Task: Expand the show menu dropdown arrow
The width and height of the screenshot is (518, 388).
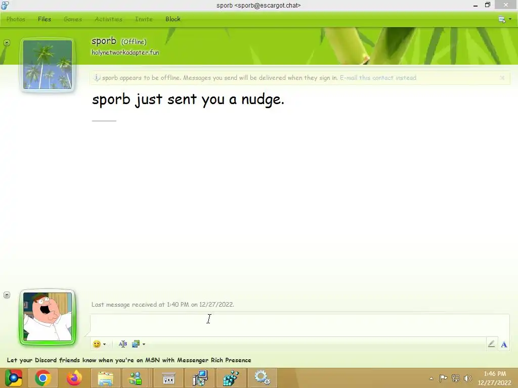Action: [x=510, y=19]
